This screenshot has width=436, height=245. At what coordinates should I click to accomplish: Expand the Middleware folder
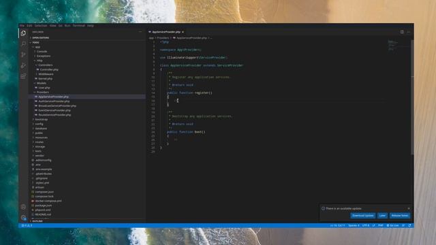click(46, 74)
